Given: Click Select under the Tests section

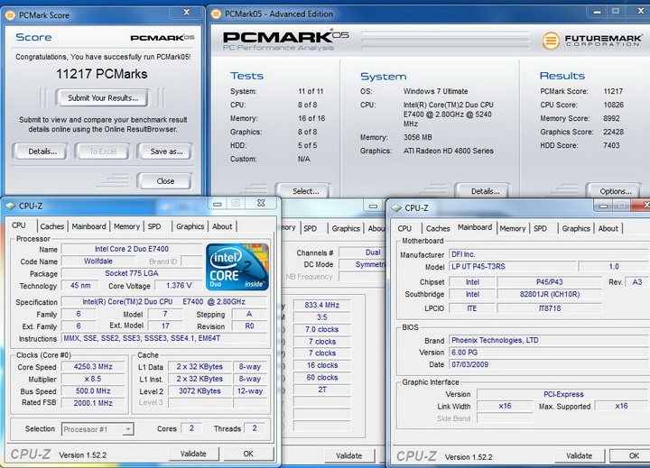Looking at the screenshot, I should (x=305, y=191).
